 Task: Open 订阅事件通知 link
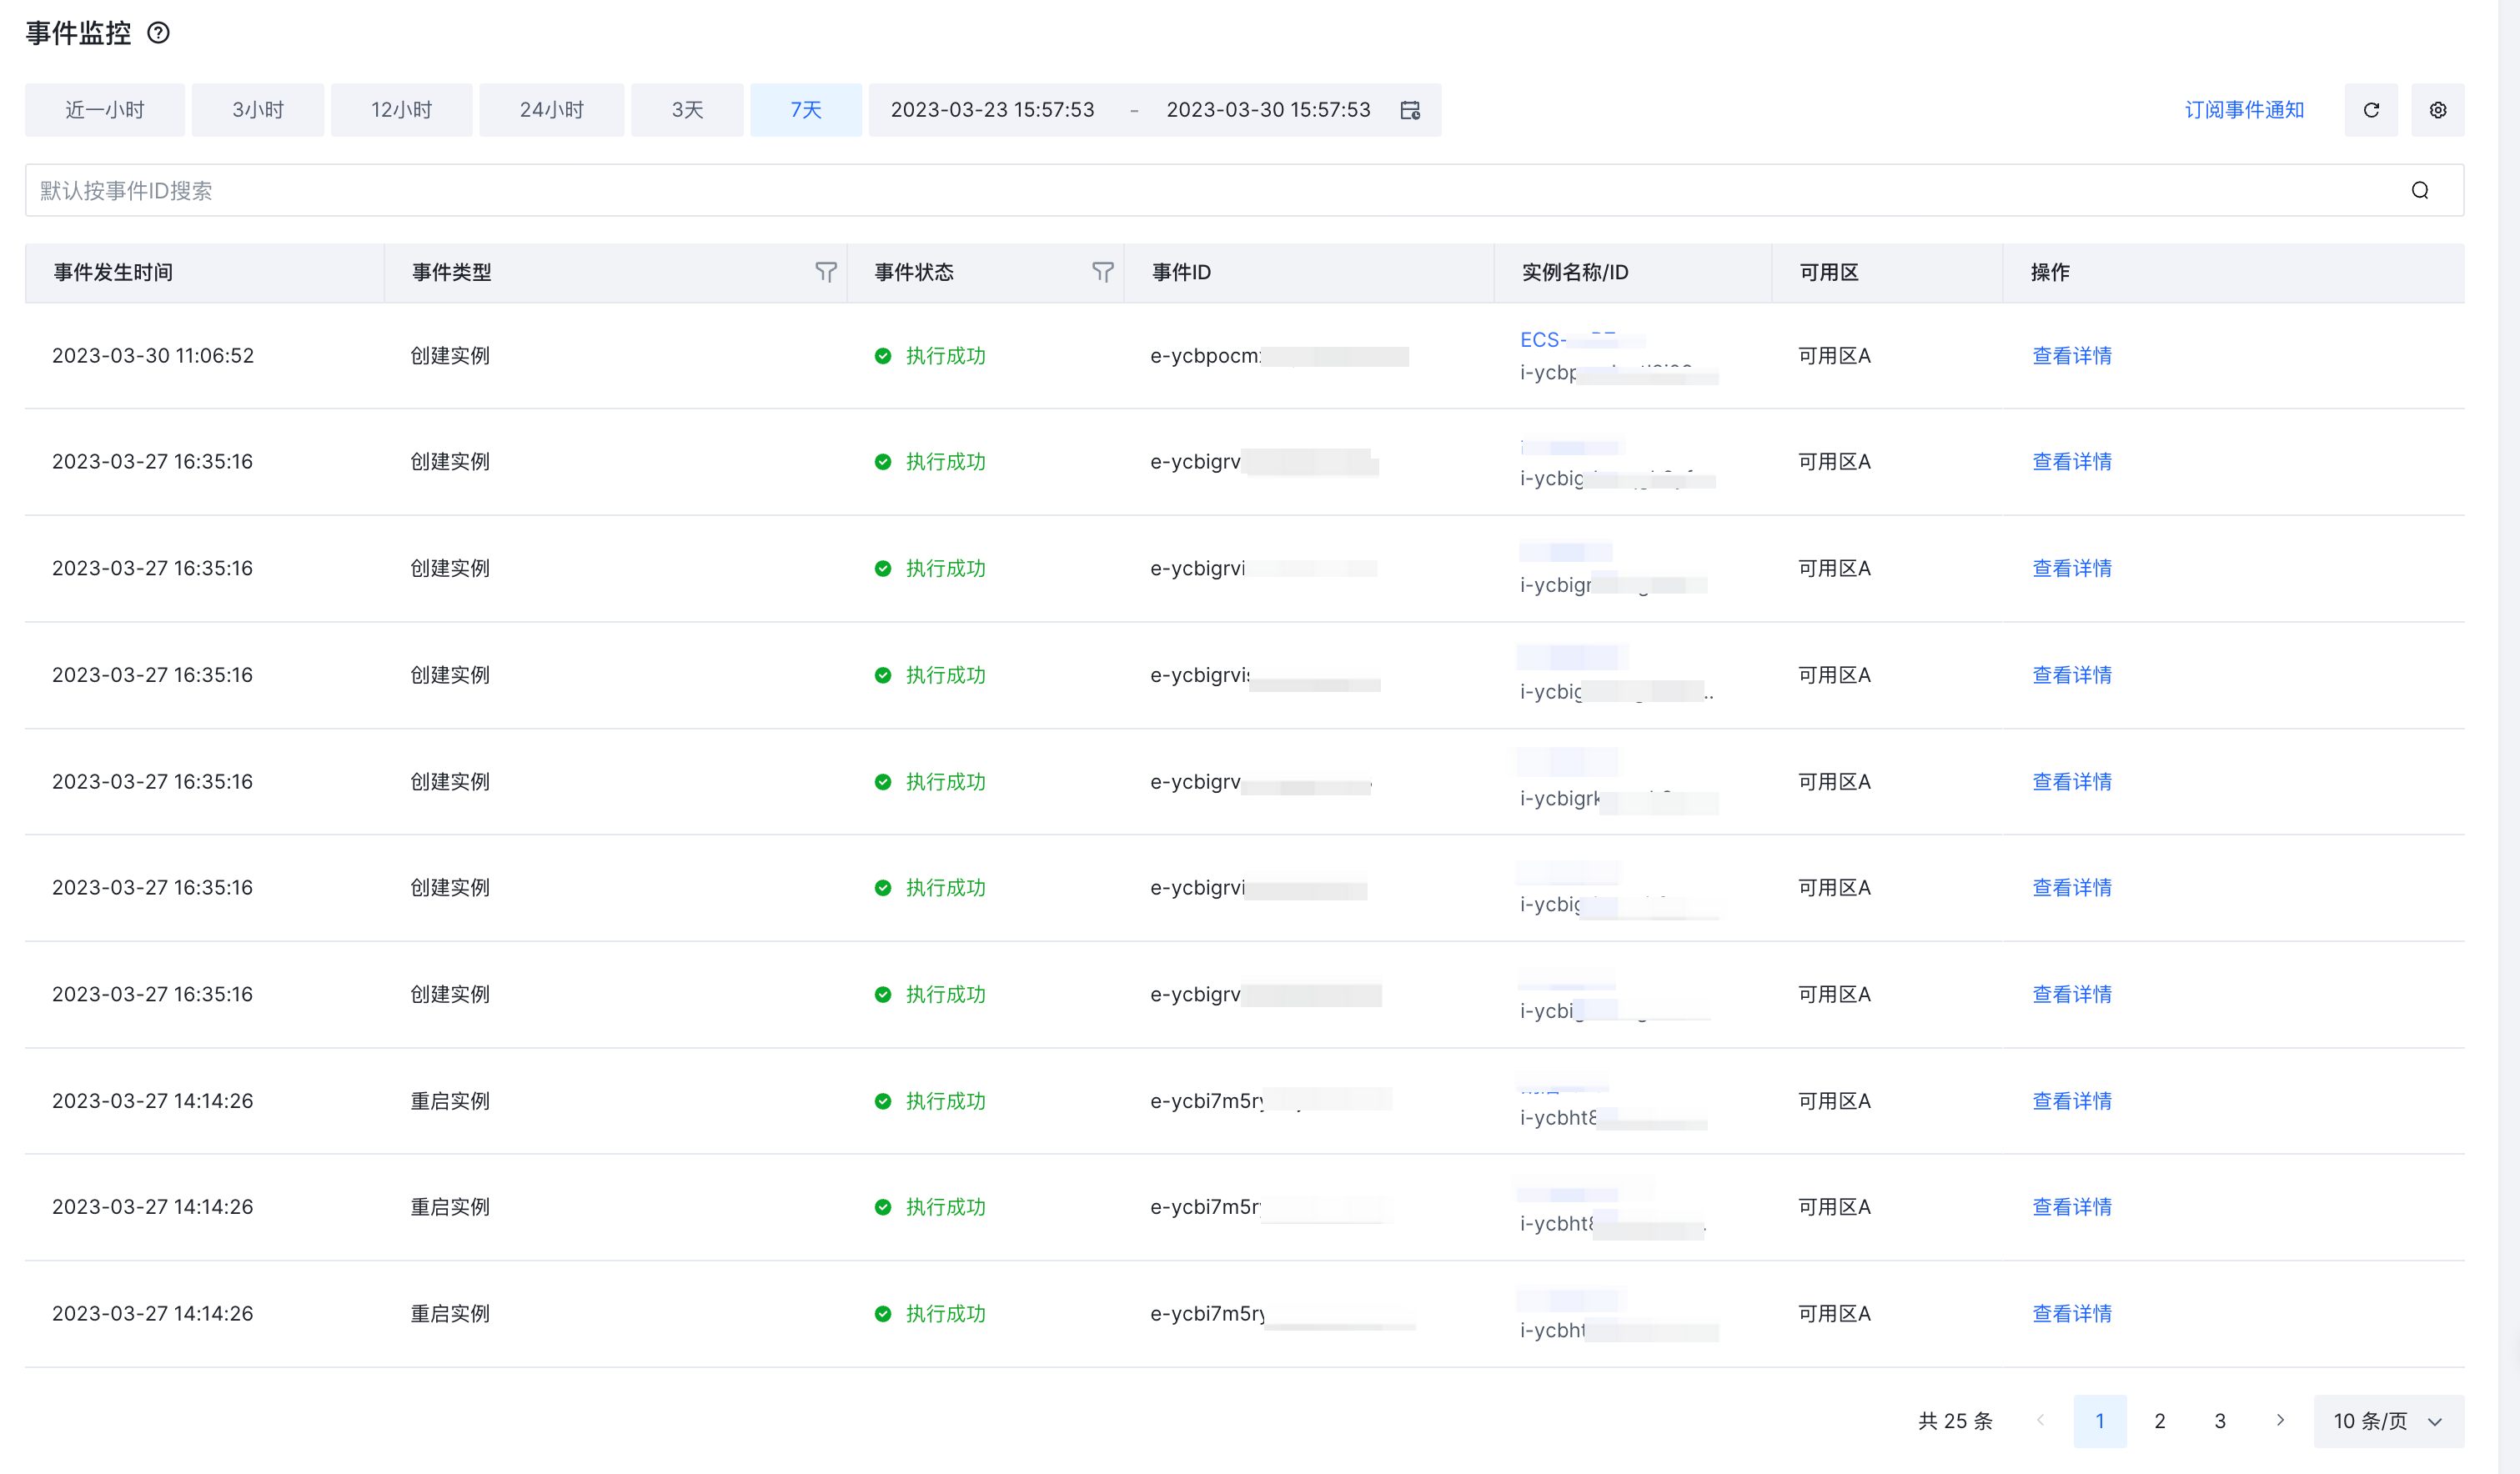tap(2243, 110)
